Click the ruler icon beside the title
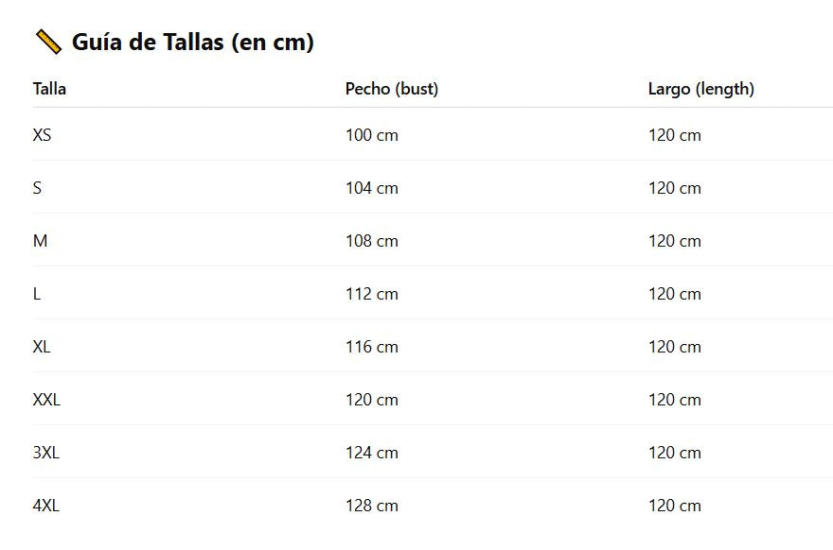This screenshot has width=833, height=550. 47,42
